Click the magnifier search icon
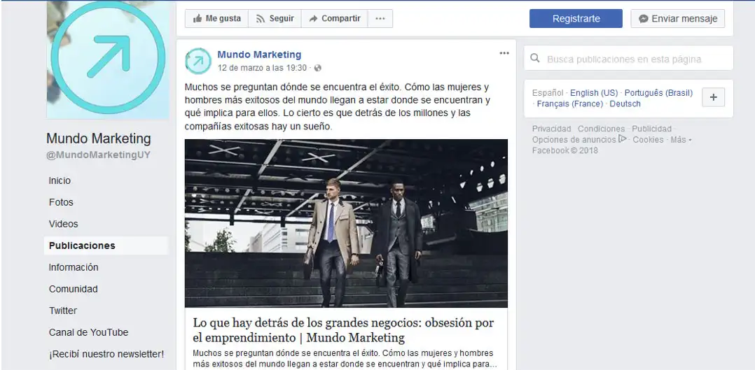This screenshot has height=370, width=755. point(535,58)
